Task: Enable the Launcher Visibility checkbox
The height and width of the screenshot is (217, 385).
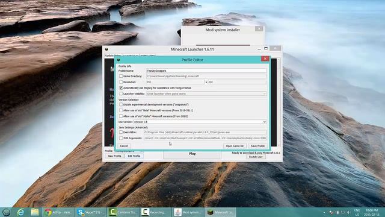Action: 121,94
